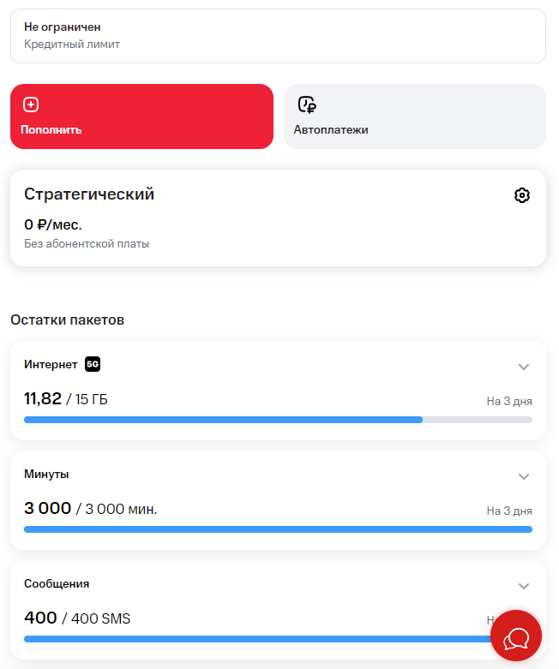Open the Кредитный лимит card
559x669 pixels.
pyautogui.click(x=278, y=36)
